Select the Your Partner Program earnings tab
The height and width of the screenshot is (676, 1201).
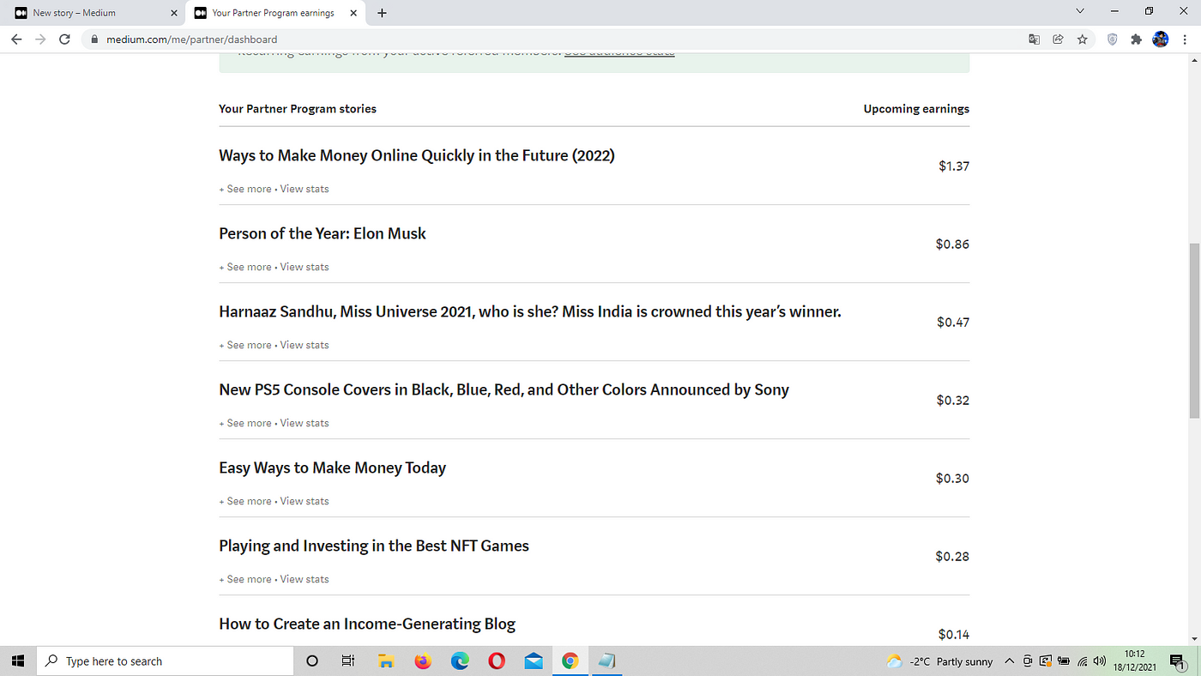tap(275, 13)
